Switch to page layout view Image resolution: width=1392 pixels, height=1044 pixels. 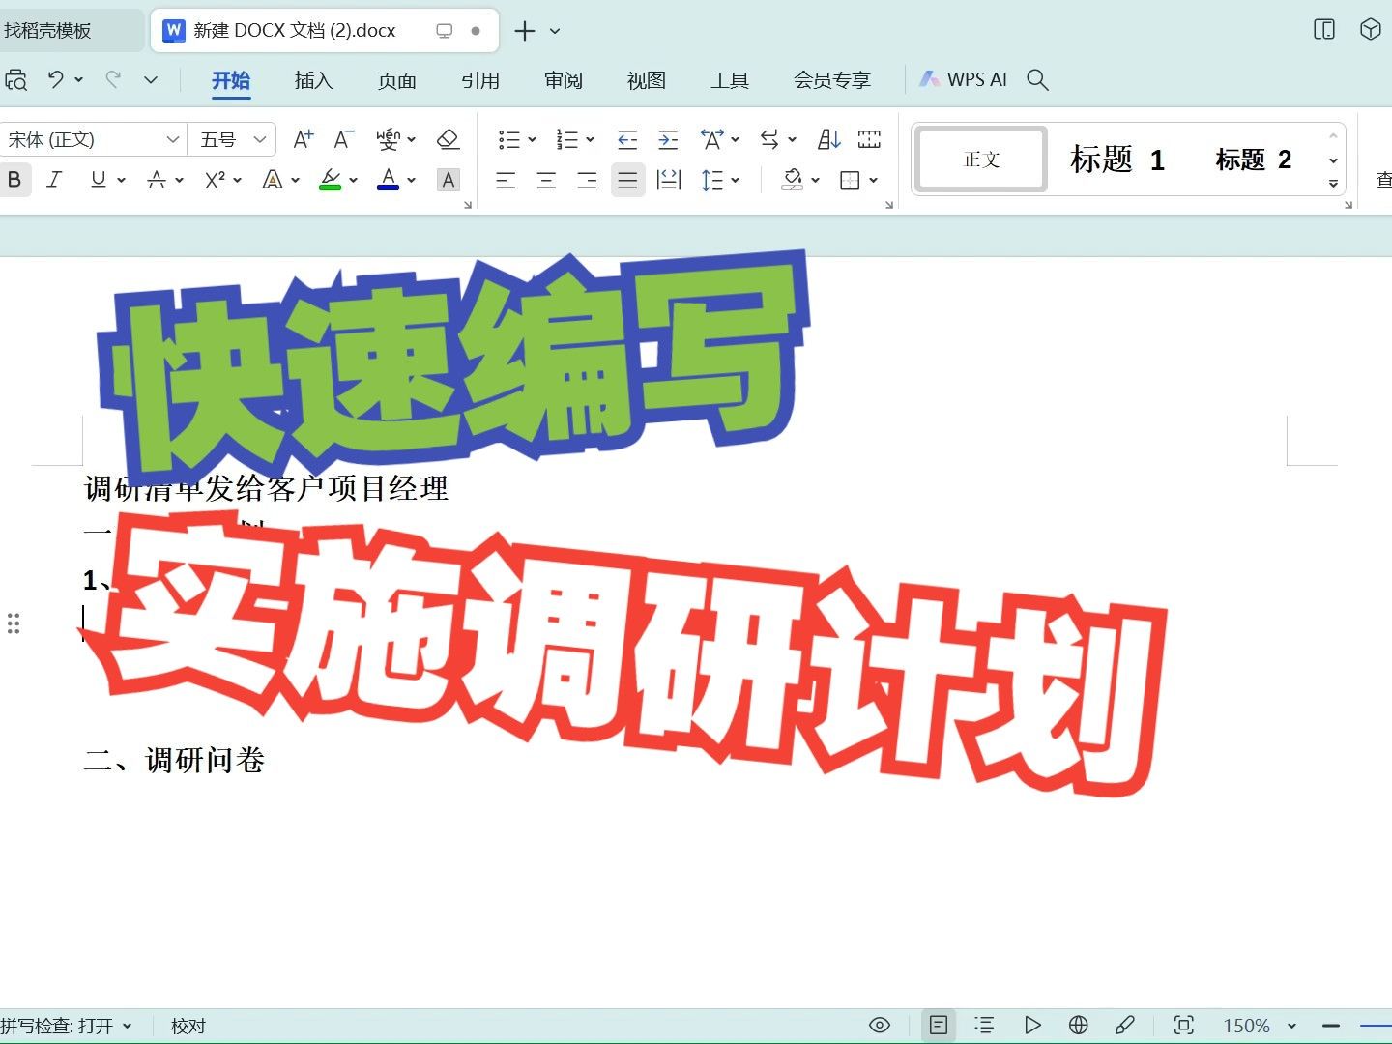[939, 1026]
